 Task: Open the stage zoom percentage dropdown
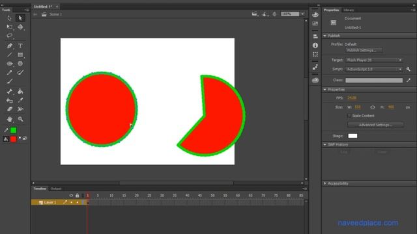pos(302,14)
